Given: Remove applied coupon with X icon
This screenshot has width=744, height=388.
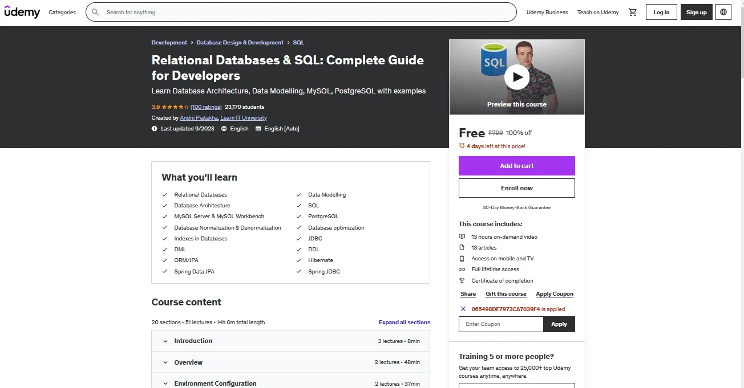Looking at the screenshot, I should (463, 309).
